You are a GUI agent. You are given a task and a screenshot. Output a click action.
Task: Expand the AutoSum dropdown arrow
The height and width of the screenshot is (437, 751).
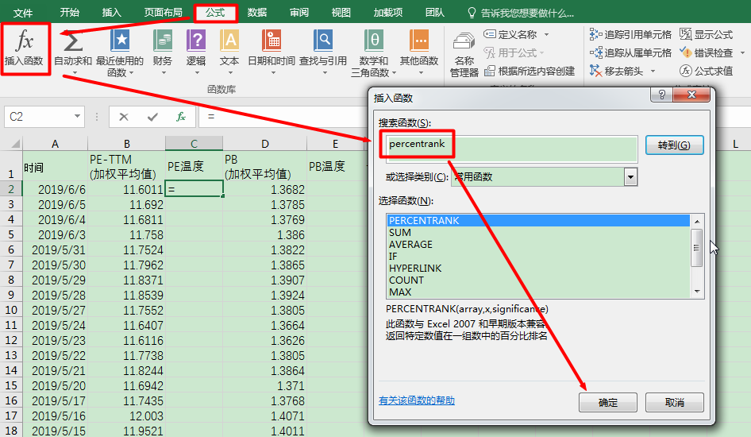click(x=75, y=73)
